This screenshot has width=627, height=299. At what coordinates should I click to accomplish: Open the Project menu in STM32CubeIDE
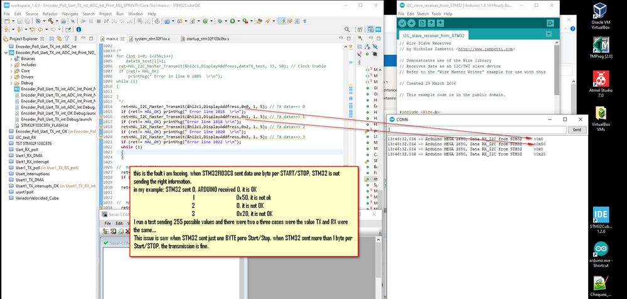pos(105,14)
